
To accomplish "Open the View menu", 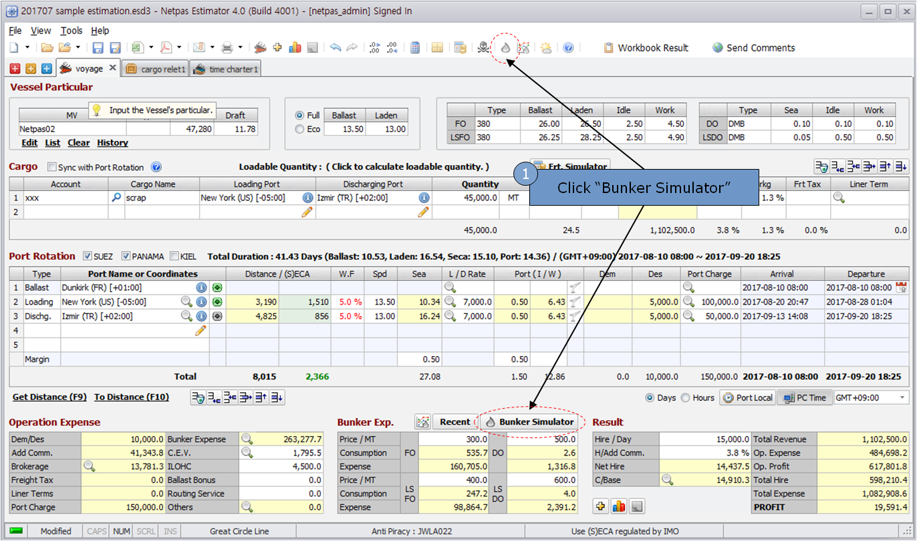I will pyautogui.click(x=41, y=31).
